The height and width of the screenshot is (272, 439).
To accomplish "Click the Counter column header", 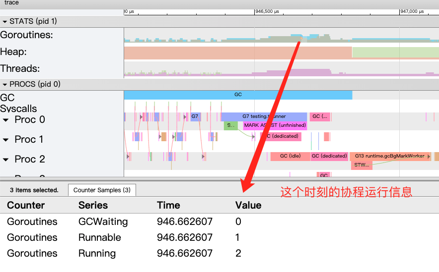I will [26, 205].
